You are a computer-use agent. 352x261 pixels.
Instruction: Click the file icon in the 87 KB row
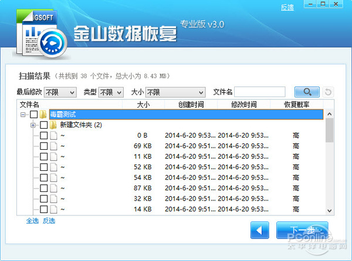pos(53,188)
